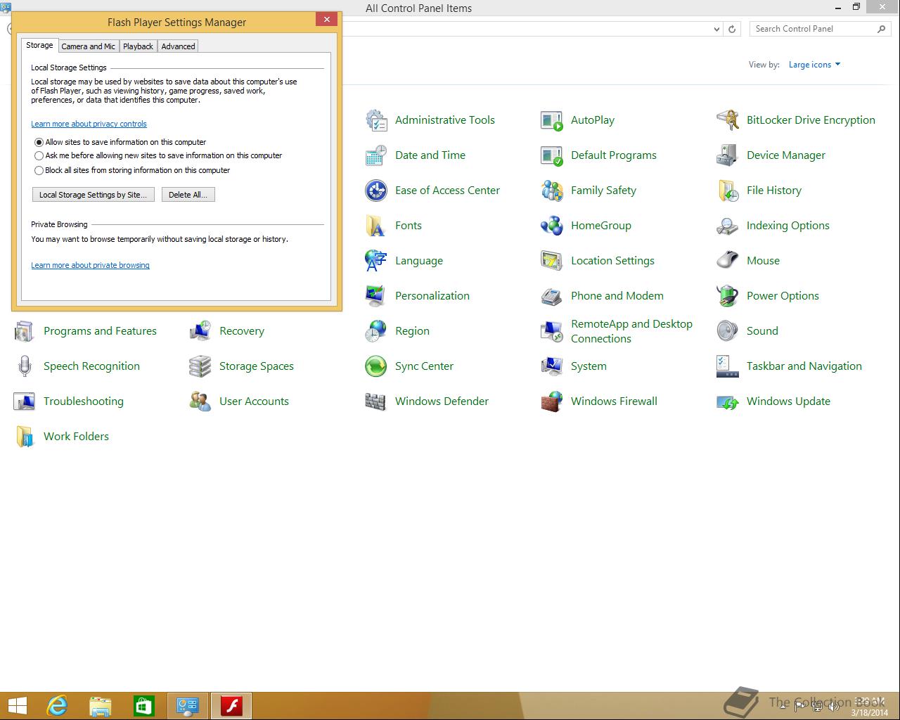Screen dimensions: 900x720
Task: Open the Windows Firewall icon
Action: 552,401
